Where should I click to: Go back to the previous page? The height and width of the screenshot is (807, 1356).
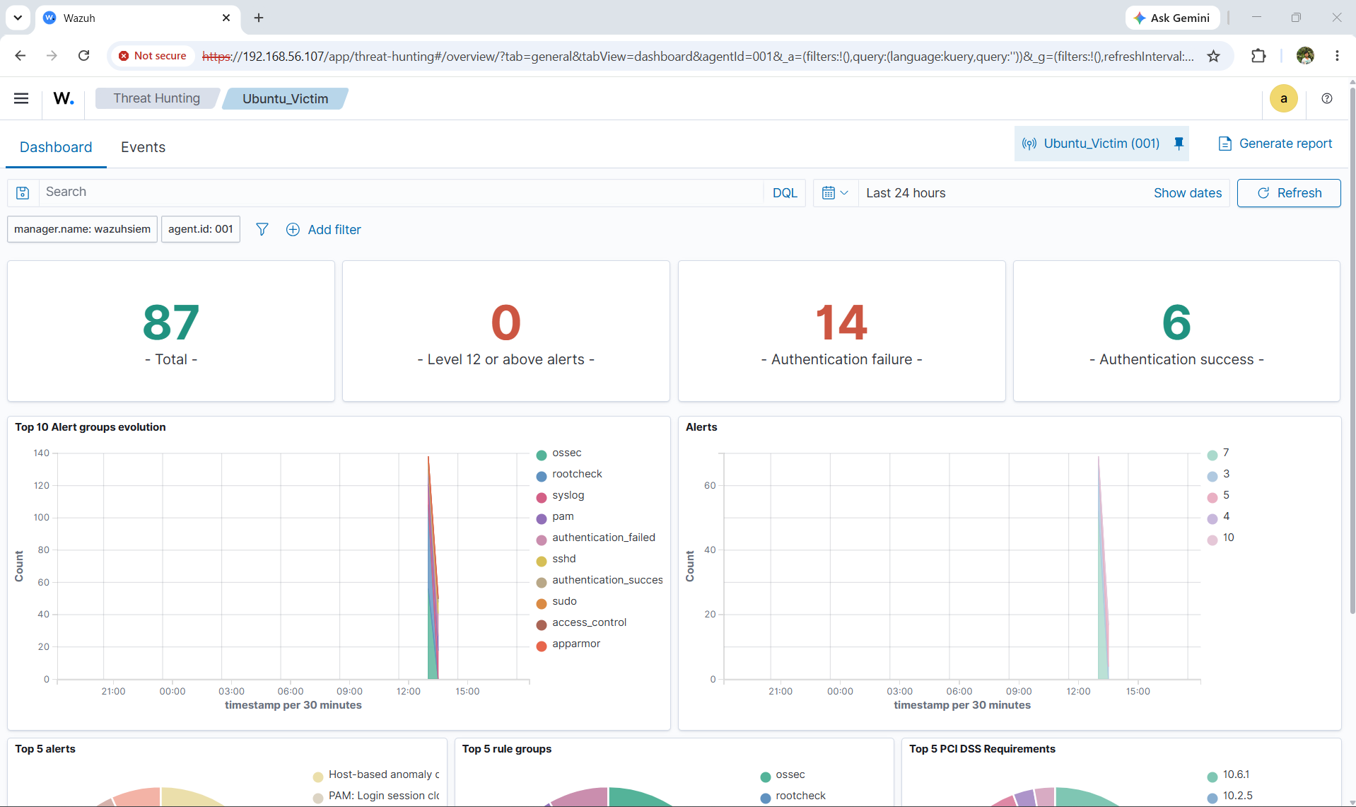21,56
